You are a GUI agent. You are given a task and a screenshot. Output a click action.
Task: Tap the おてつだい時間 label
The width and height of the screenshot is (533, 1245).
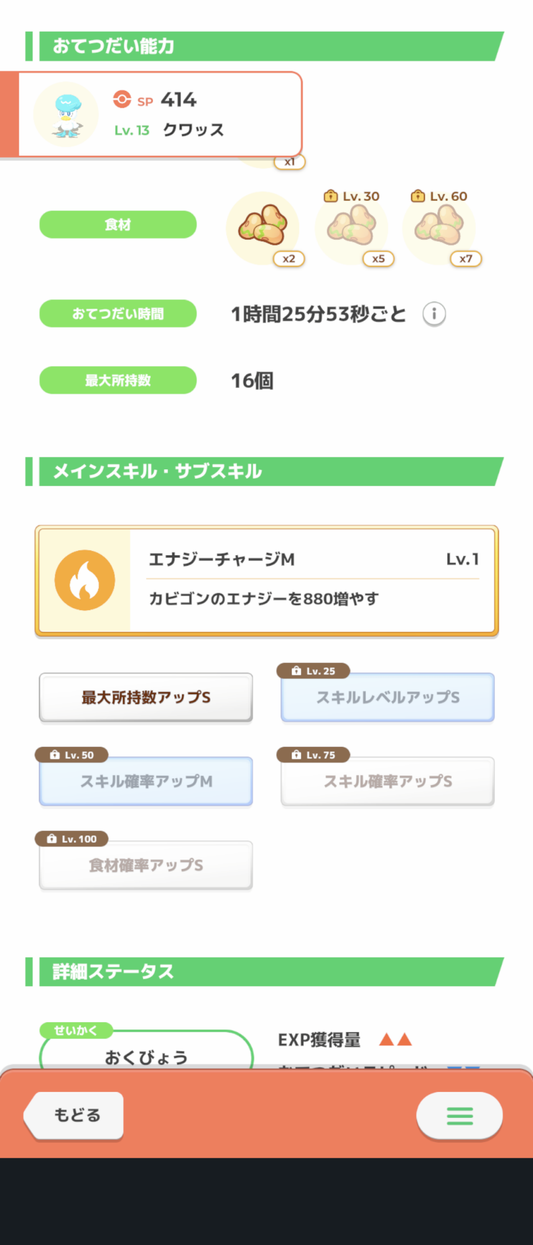tap(118, 314)
